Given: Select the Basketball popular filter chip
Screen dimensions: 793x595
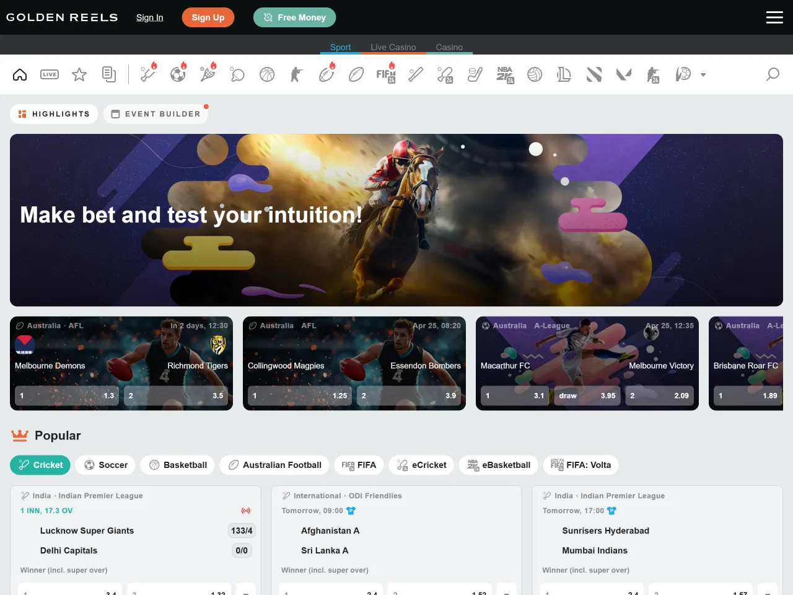Looking at the screenshot, I should 177,465.
